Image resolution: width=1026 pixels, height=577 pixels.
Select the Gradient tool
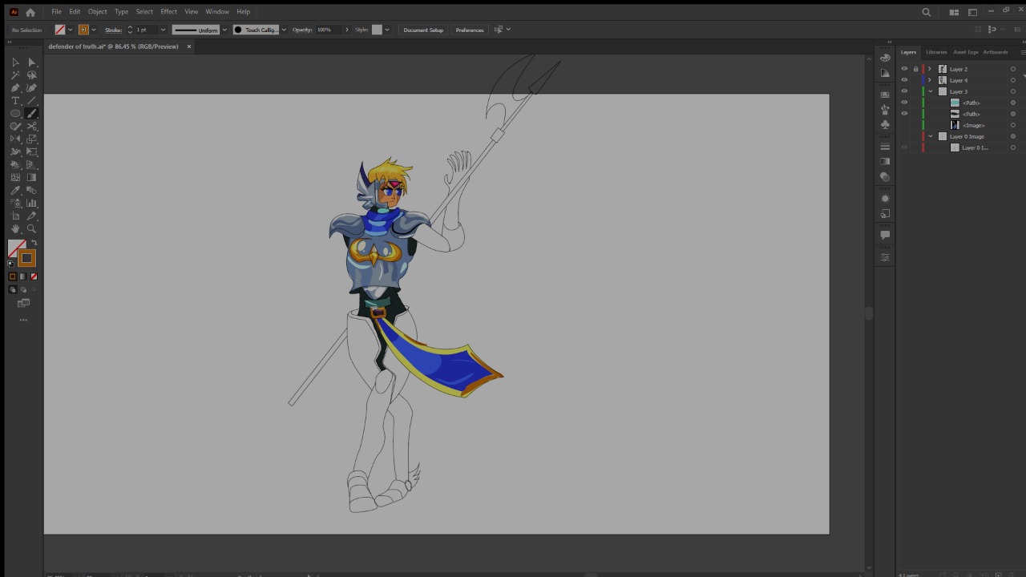(x=32, y=178)
